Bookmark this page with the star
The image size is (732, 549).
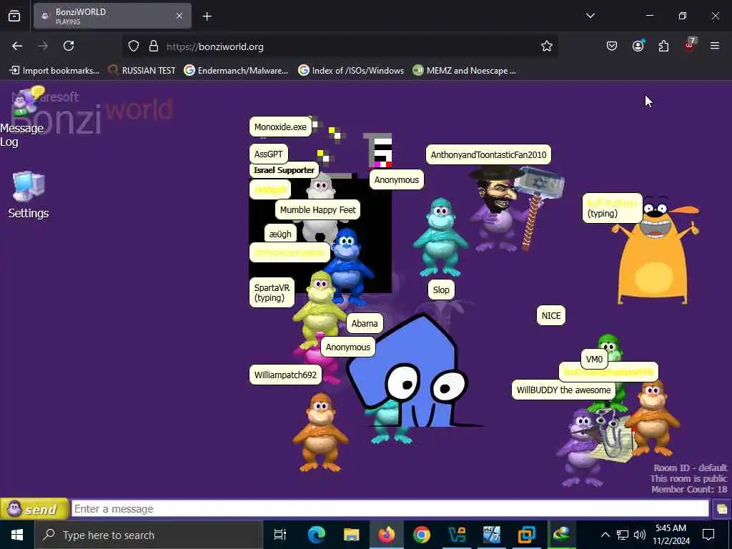(547, 46)
